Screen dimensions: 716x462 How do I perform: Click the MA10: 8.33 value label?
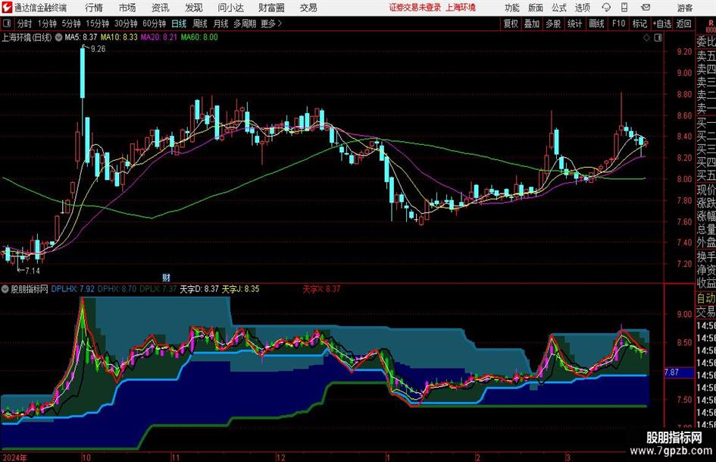[119, 37]
